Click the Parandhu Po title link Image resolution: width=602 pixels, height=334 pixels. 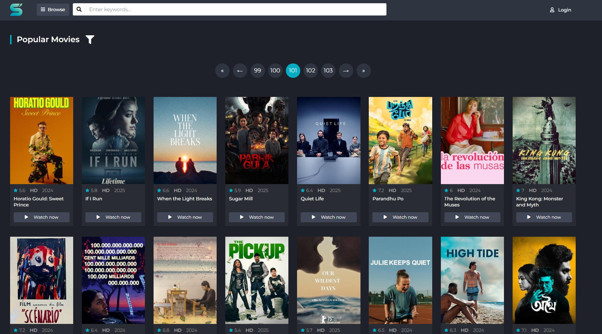click(388, 199)
